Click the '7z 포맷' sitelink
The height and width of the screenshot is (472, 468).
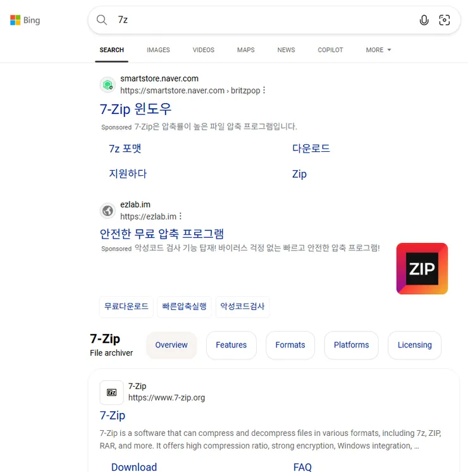pos(125,149)
